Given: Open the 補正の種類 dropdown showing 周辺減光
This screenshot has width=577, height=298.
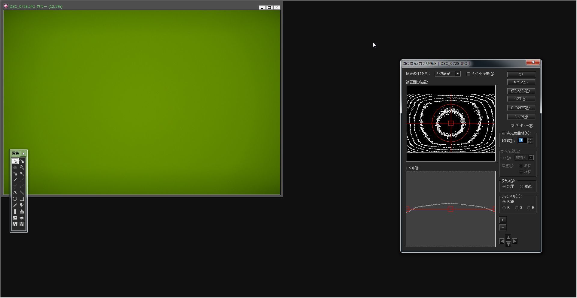Looking at the screenshot, I should tap(447, 74).
